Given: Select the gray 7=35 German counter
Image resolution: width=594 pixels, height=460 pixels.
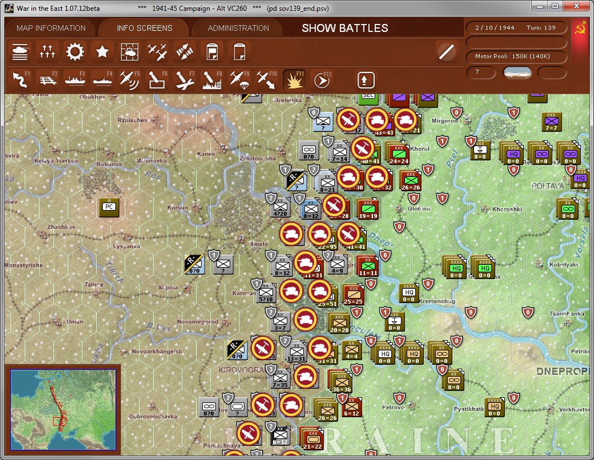Looking at the screenshot, I should [x=280, y=378].
